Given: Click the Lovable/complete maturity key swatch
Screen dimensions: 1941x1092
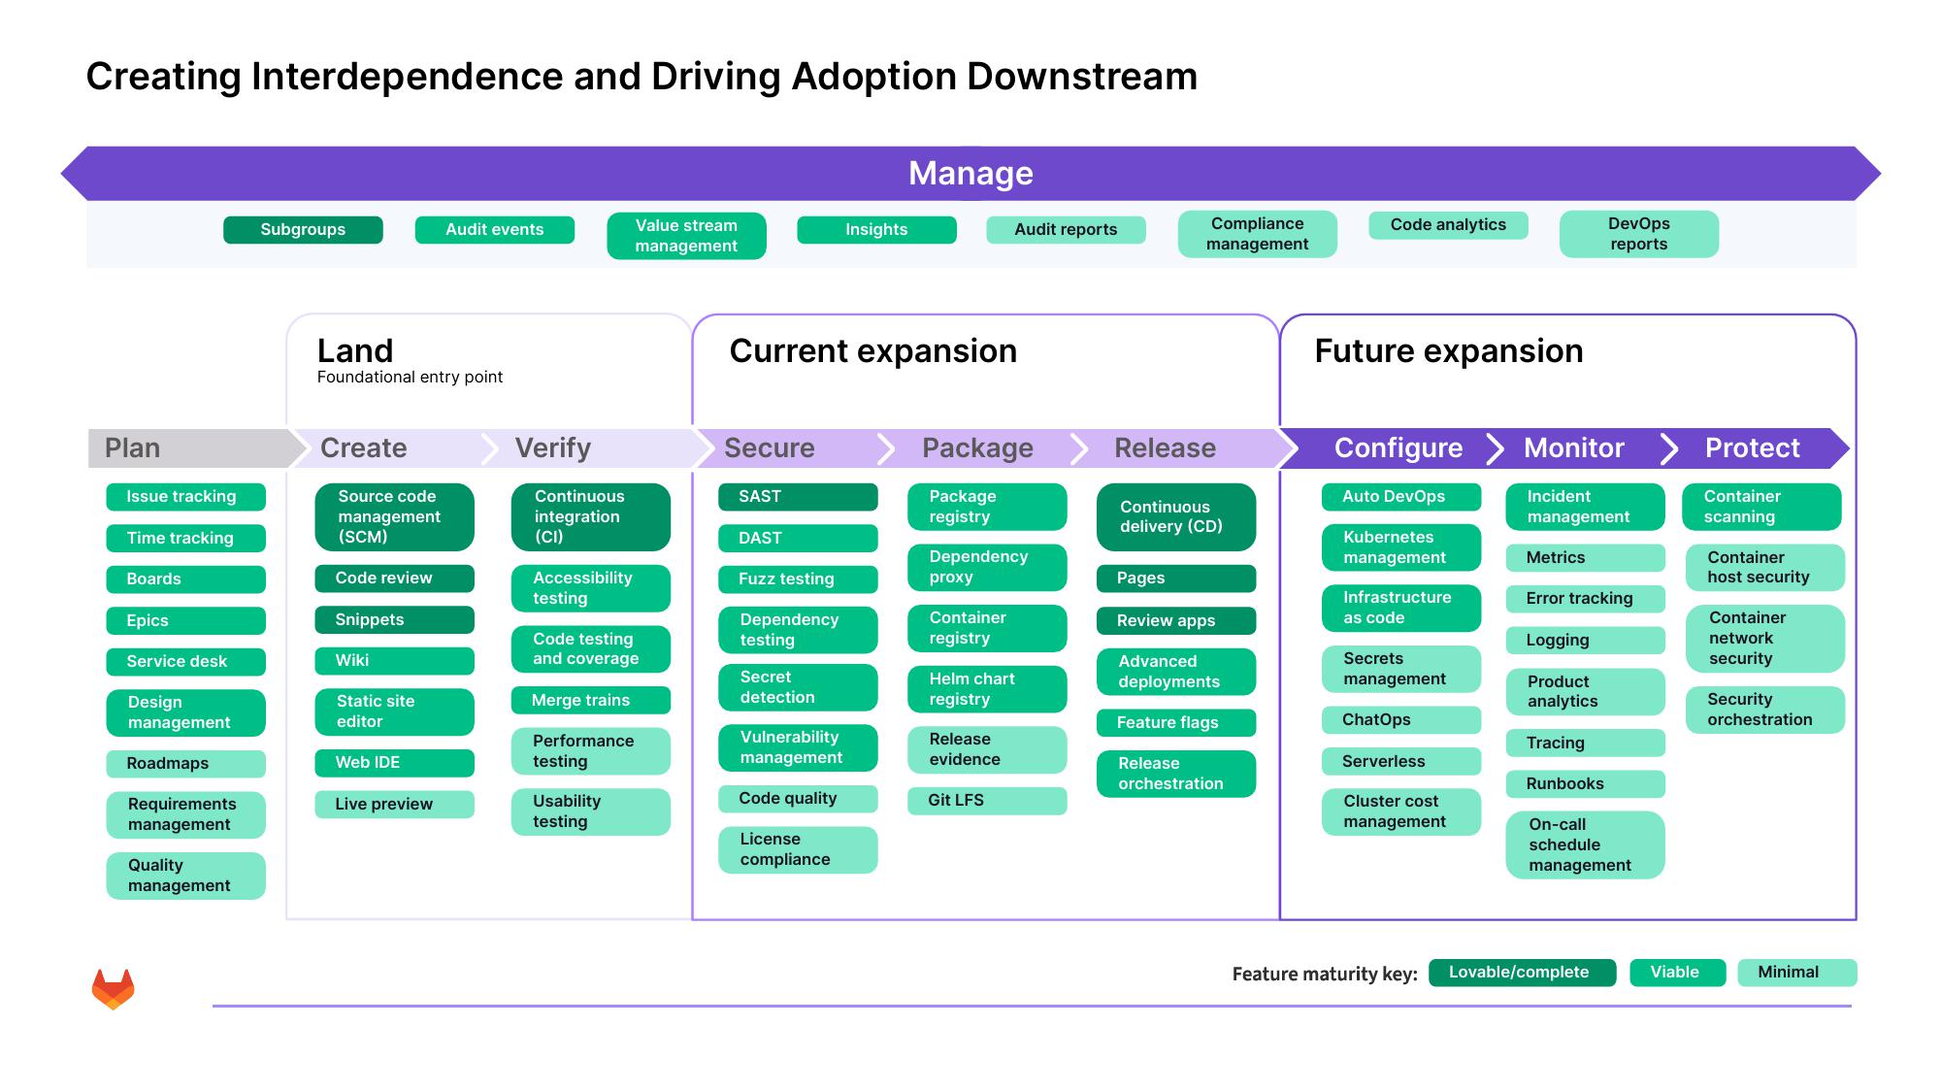Looking at the screenshot, I should [x=1523, y=973].
